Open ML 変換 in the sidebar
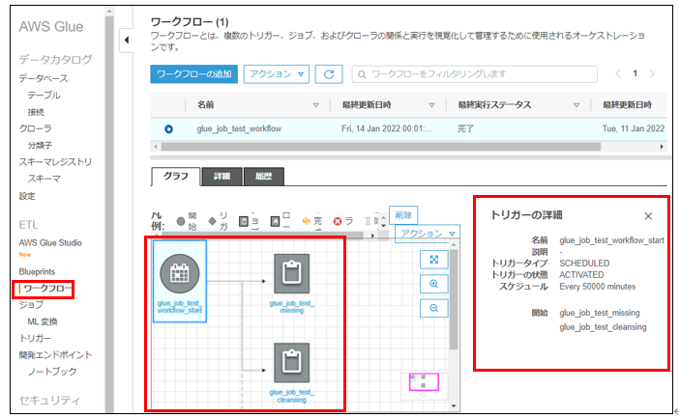 (x=43, y=321)
